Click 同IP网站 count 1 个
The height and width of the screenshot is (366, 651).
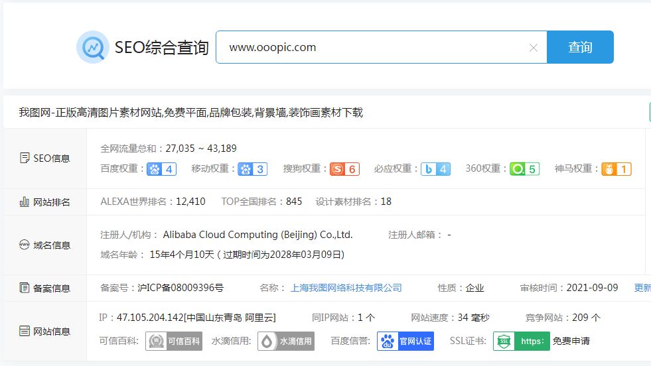pos(366,318)
